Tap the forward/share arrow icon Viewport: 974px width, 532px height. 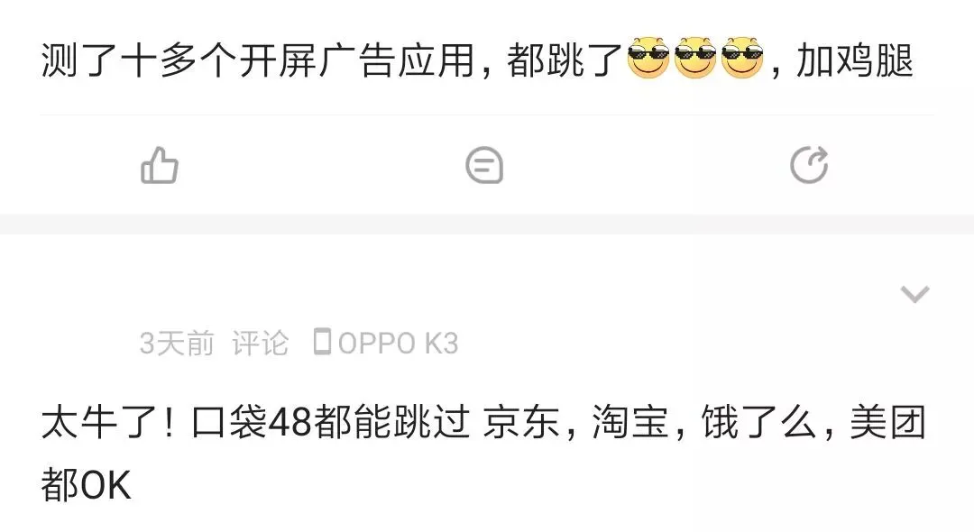click(x=809, y=165)
